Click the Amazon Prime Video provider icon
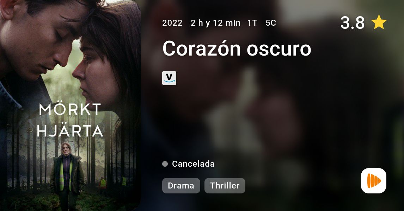 tap(169, 78)
